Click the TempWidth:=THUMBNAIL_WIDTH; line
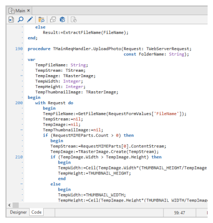The width and height of the screenshot is (213, 223). 92,195
